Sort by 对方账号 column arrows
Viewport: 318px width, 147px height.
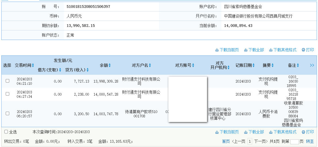tap(193, 65)
